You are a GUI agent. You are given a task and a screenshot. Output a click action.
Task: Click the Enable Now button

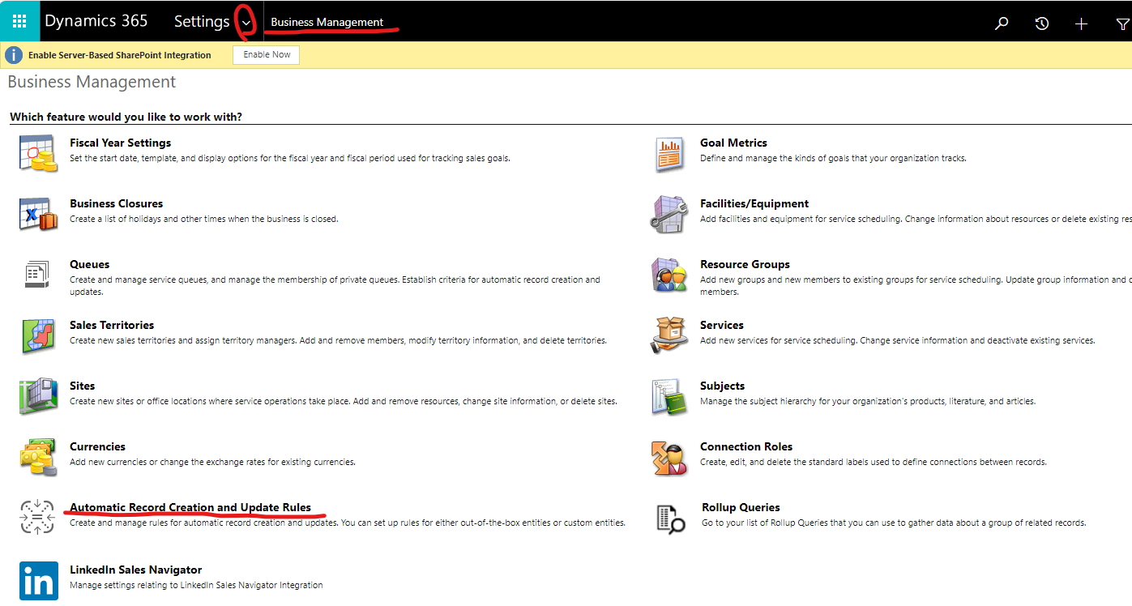click(267, 54)
